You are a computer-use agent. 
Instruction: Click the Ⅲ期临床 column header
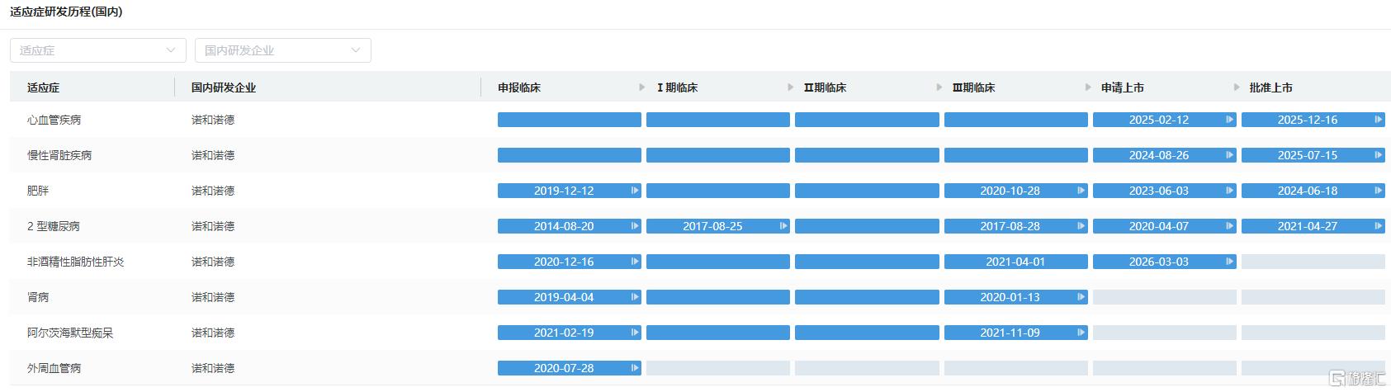click(x=974, y=87)
